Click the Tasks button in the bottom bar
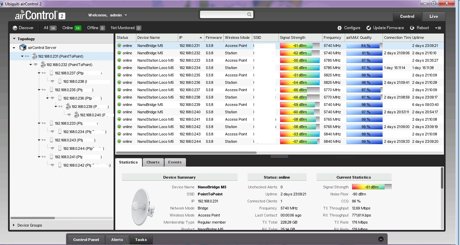 click(141, 240)
